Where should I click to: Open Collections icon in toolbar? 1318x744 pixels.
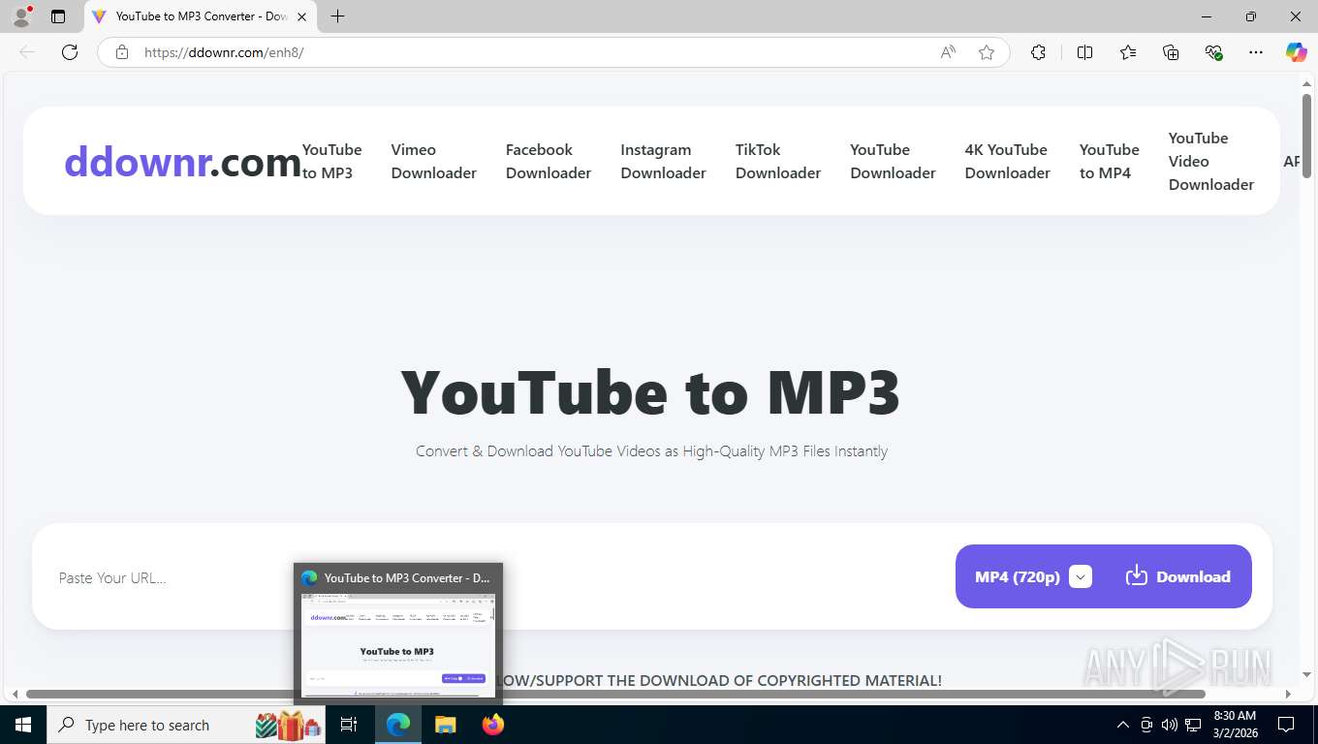tap(1171, 52)
